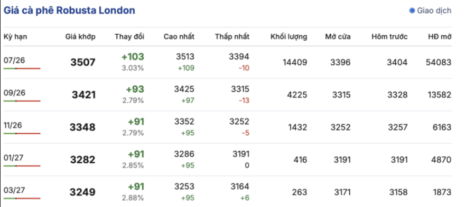
Task: Sort by Kỳ hạn column header
Action: point(15,37)
